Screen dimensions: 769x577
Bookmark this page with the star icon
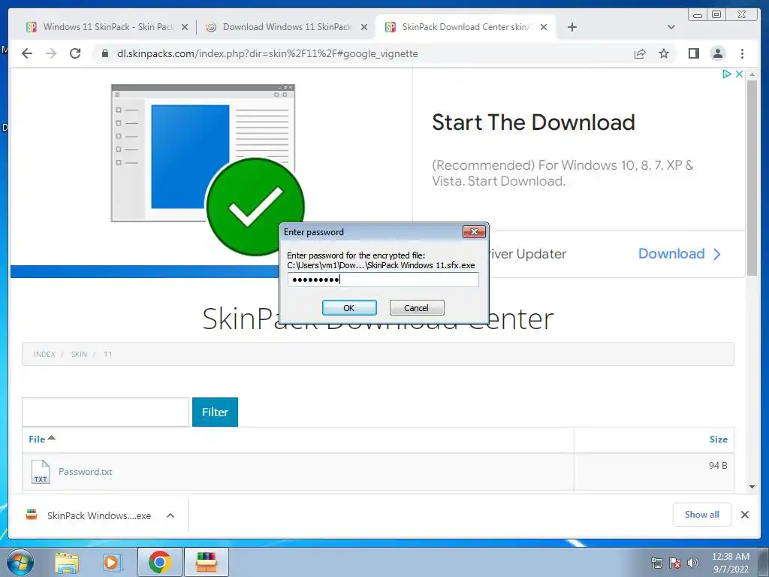click(x=664, y=53)
